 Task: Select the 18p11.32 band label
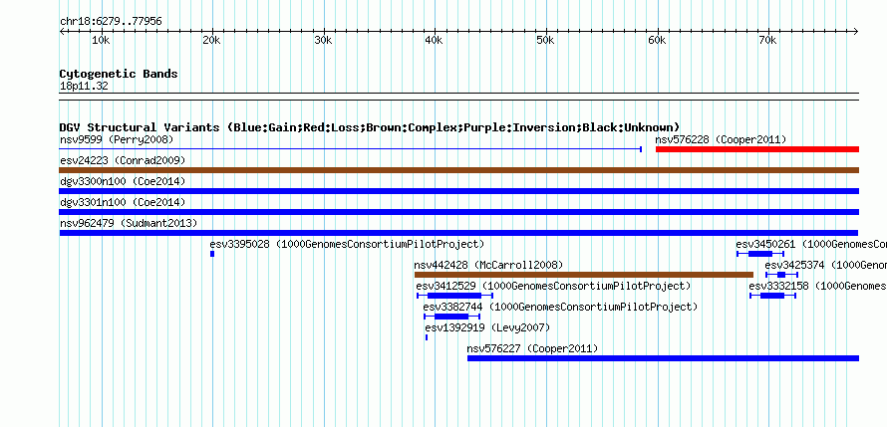[84, 87]
